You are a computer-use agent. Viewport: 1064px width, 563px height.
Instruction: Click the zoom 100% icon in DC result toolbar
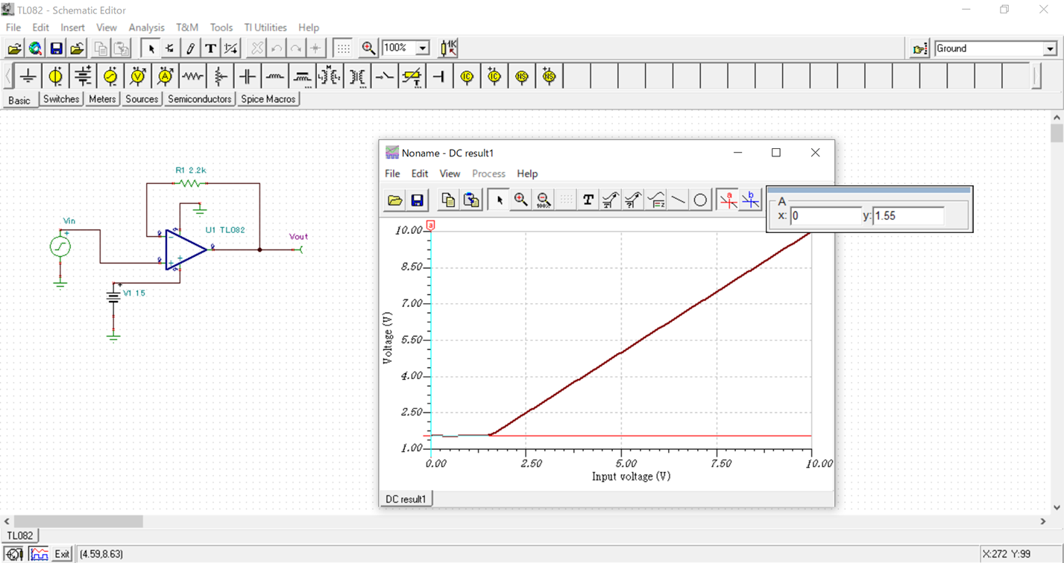[x=544, y=200]
